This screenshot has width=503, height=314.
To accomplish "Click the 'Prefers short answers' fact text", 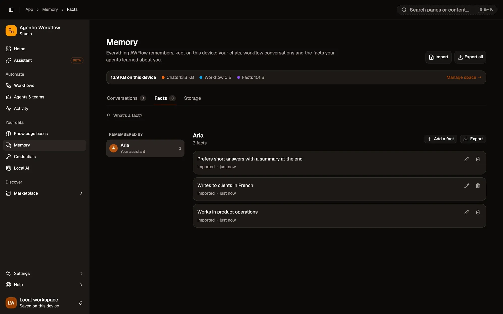I will pos(250,159).
